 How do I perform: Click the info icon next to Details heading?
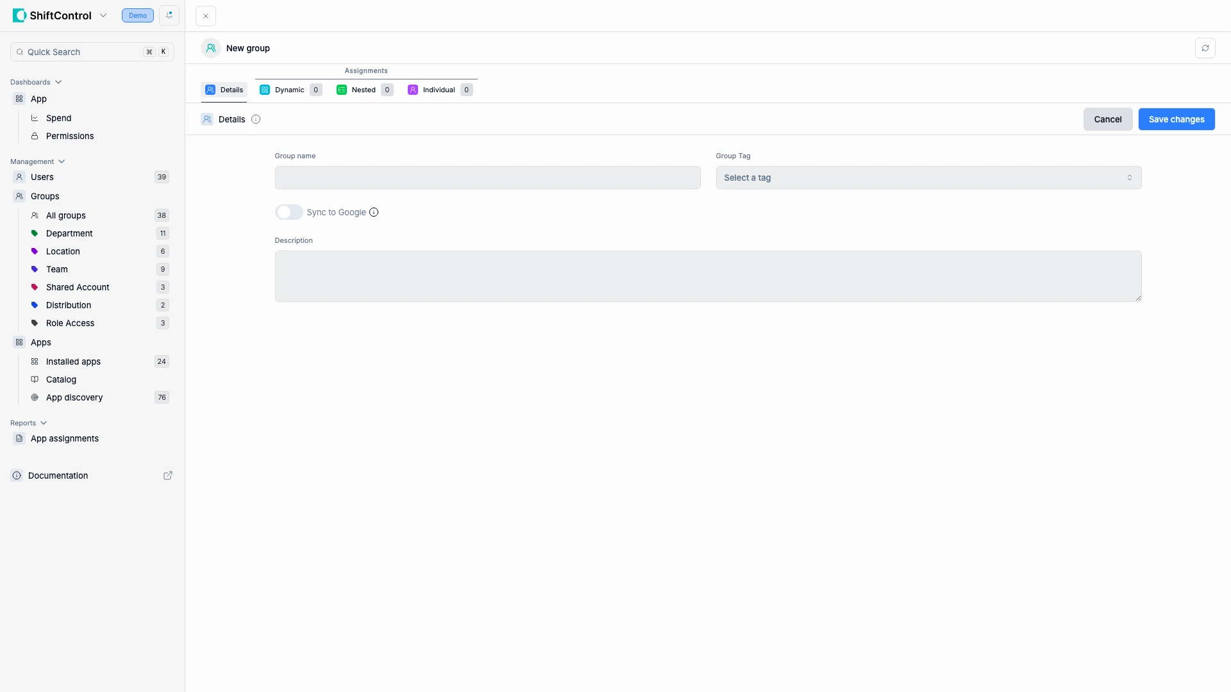[256, 119]
